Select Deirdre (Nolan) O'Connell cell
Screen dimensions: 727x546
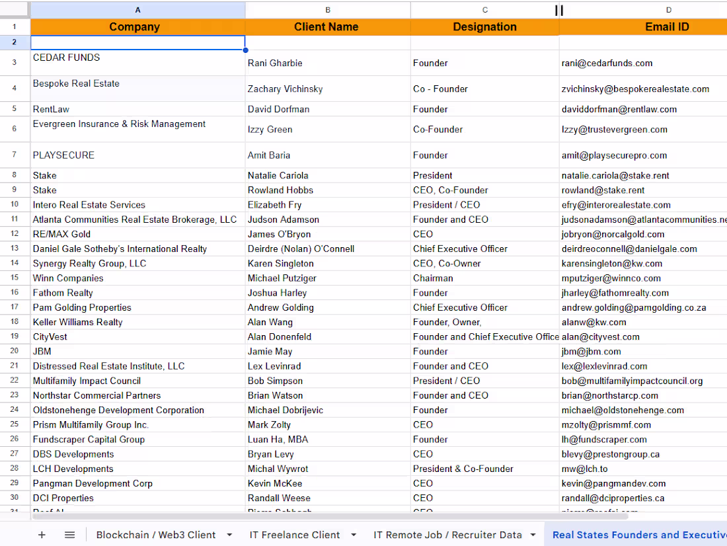coord(328,249)
